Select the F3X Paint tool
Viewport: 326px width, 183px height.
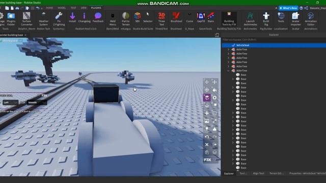(214, 90)
